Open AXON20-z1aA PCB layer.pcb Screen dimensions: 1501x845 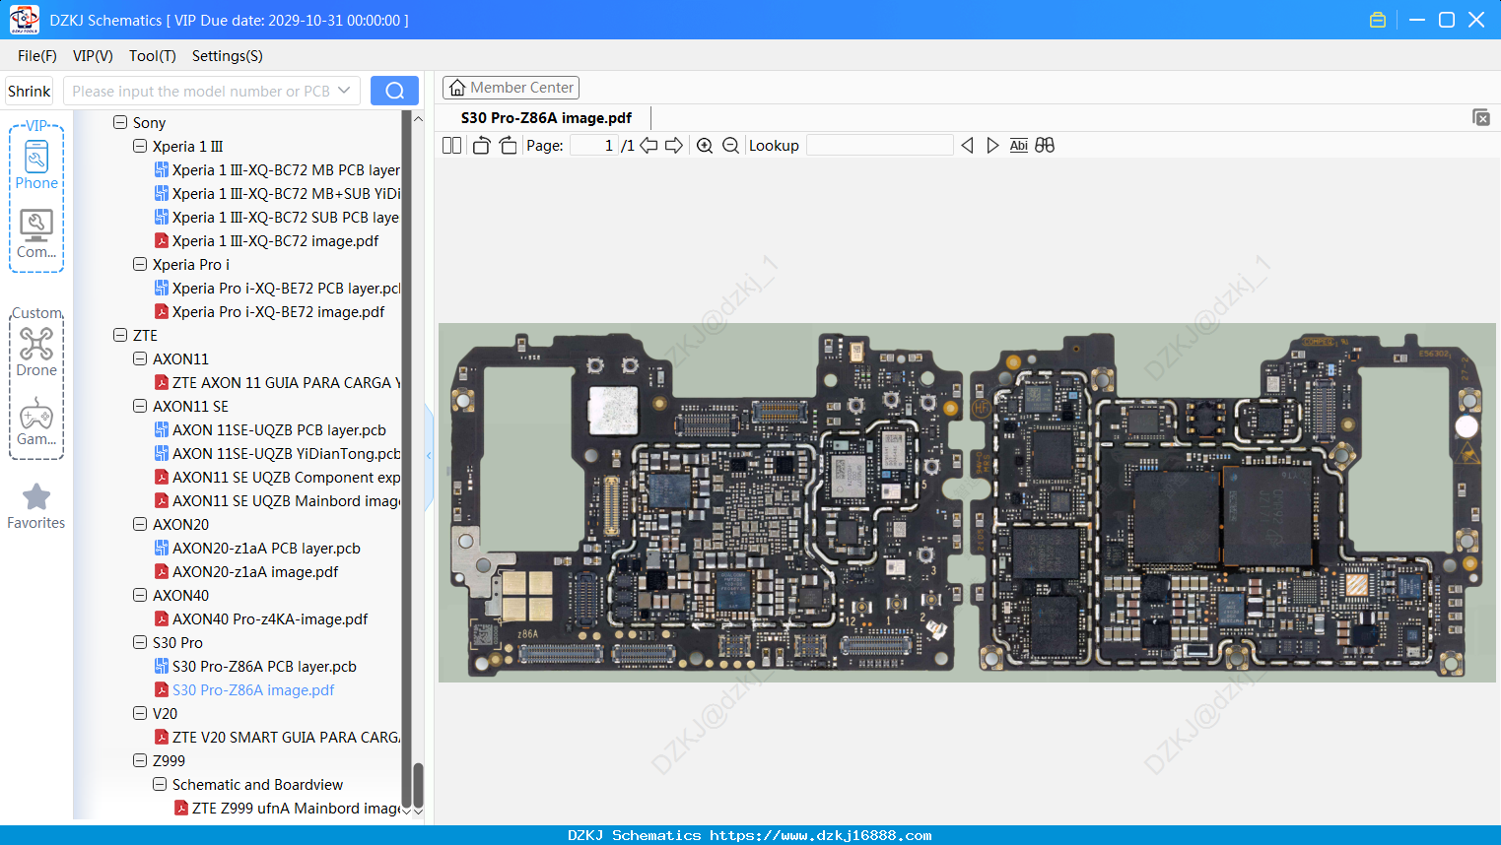coord(257,548)
